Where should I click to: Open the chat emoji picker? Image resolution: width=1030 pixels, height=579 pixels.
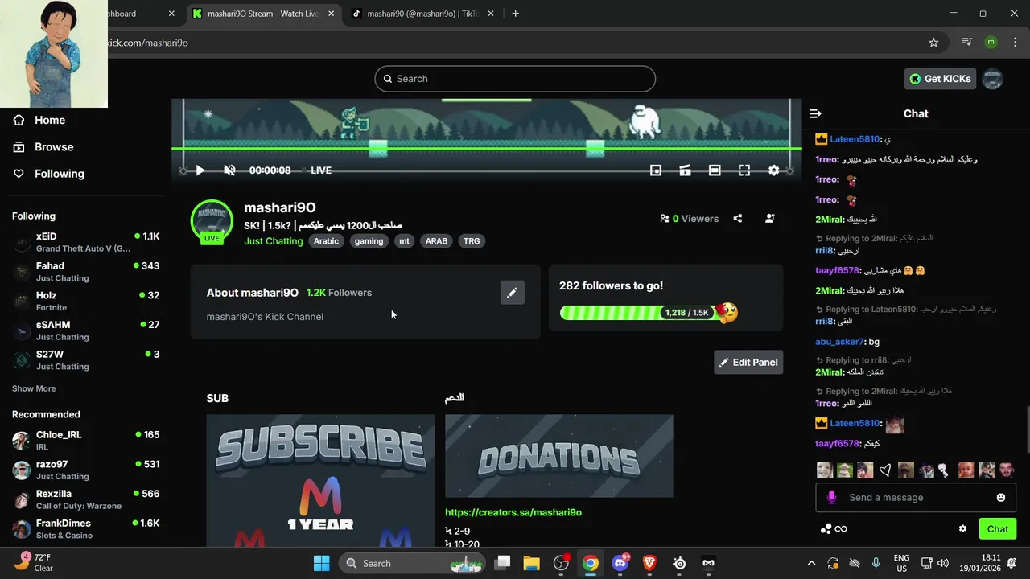click(1001, 498)
